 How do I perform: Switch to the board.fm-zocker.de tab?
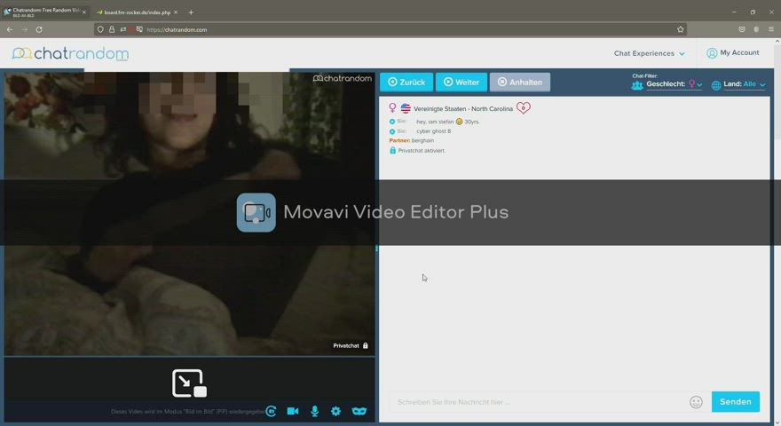[137, 12]
